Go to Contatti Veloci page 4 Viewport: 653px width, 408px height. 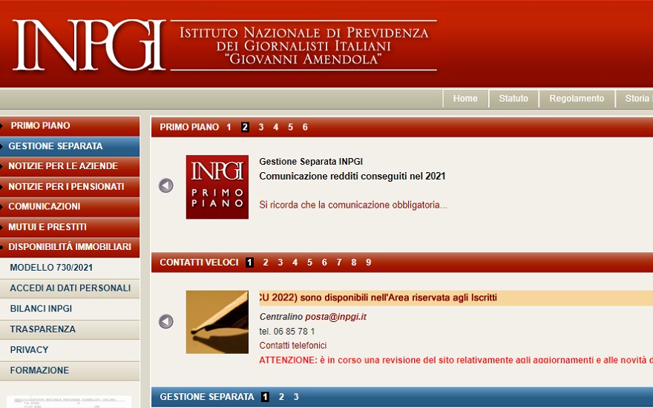tap(295, 263)
